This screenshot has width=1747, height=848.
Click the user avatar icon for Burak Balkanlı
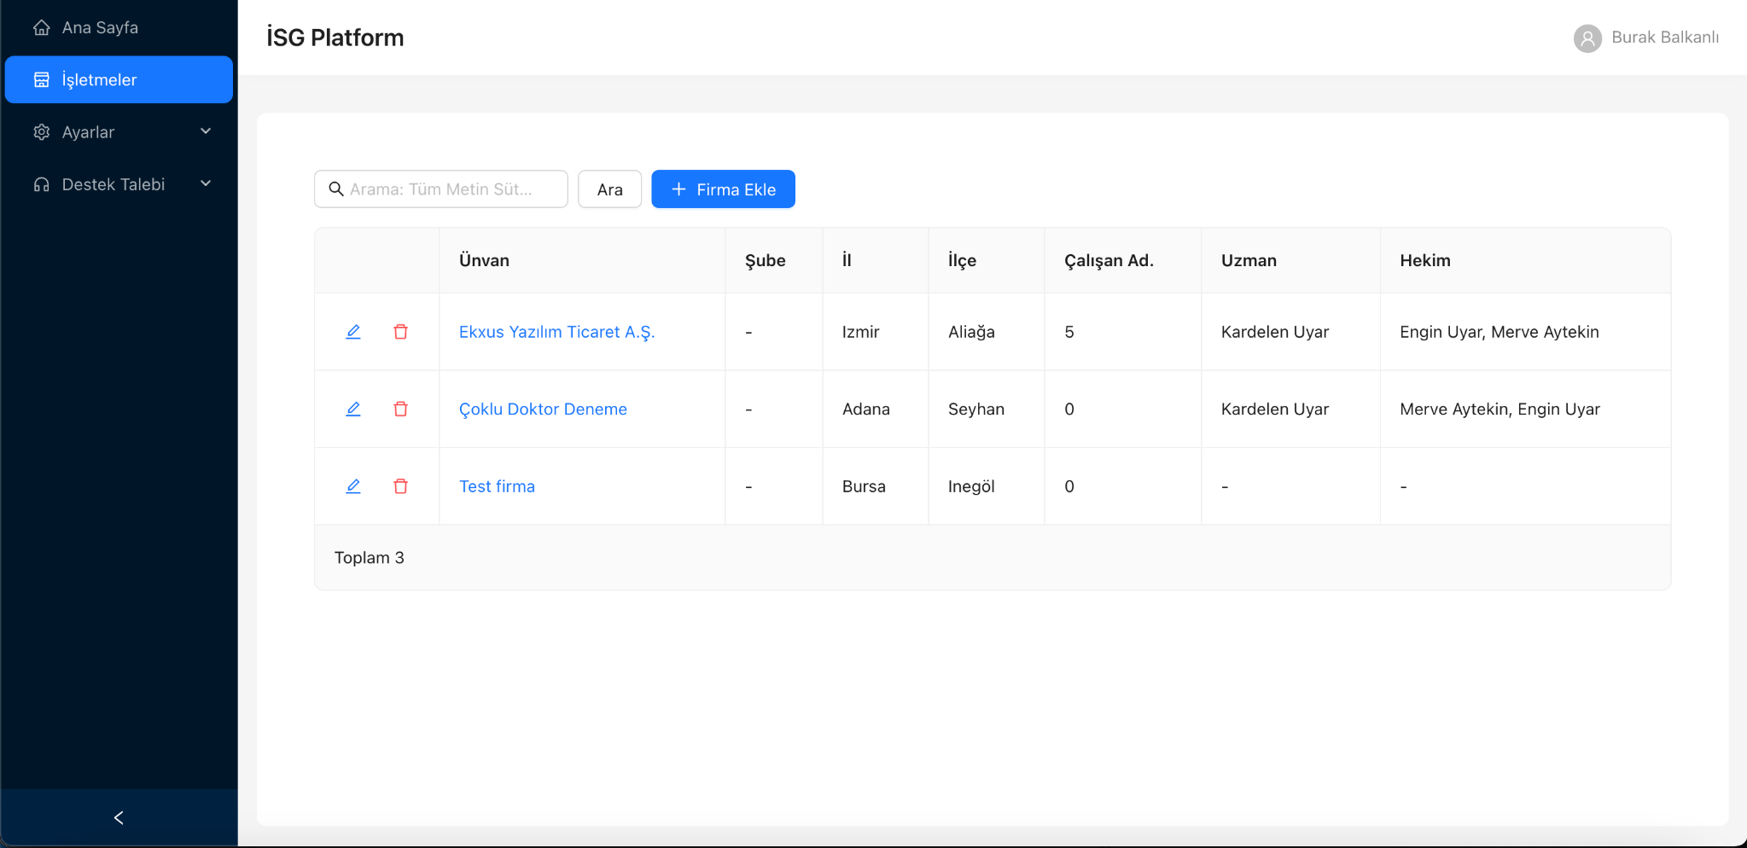click(1587, 38)
